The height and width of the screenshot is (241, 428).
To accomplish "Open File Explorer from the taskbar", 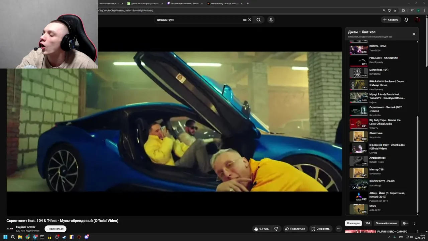I will (20, 237).
